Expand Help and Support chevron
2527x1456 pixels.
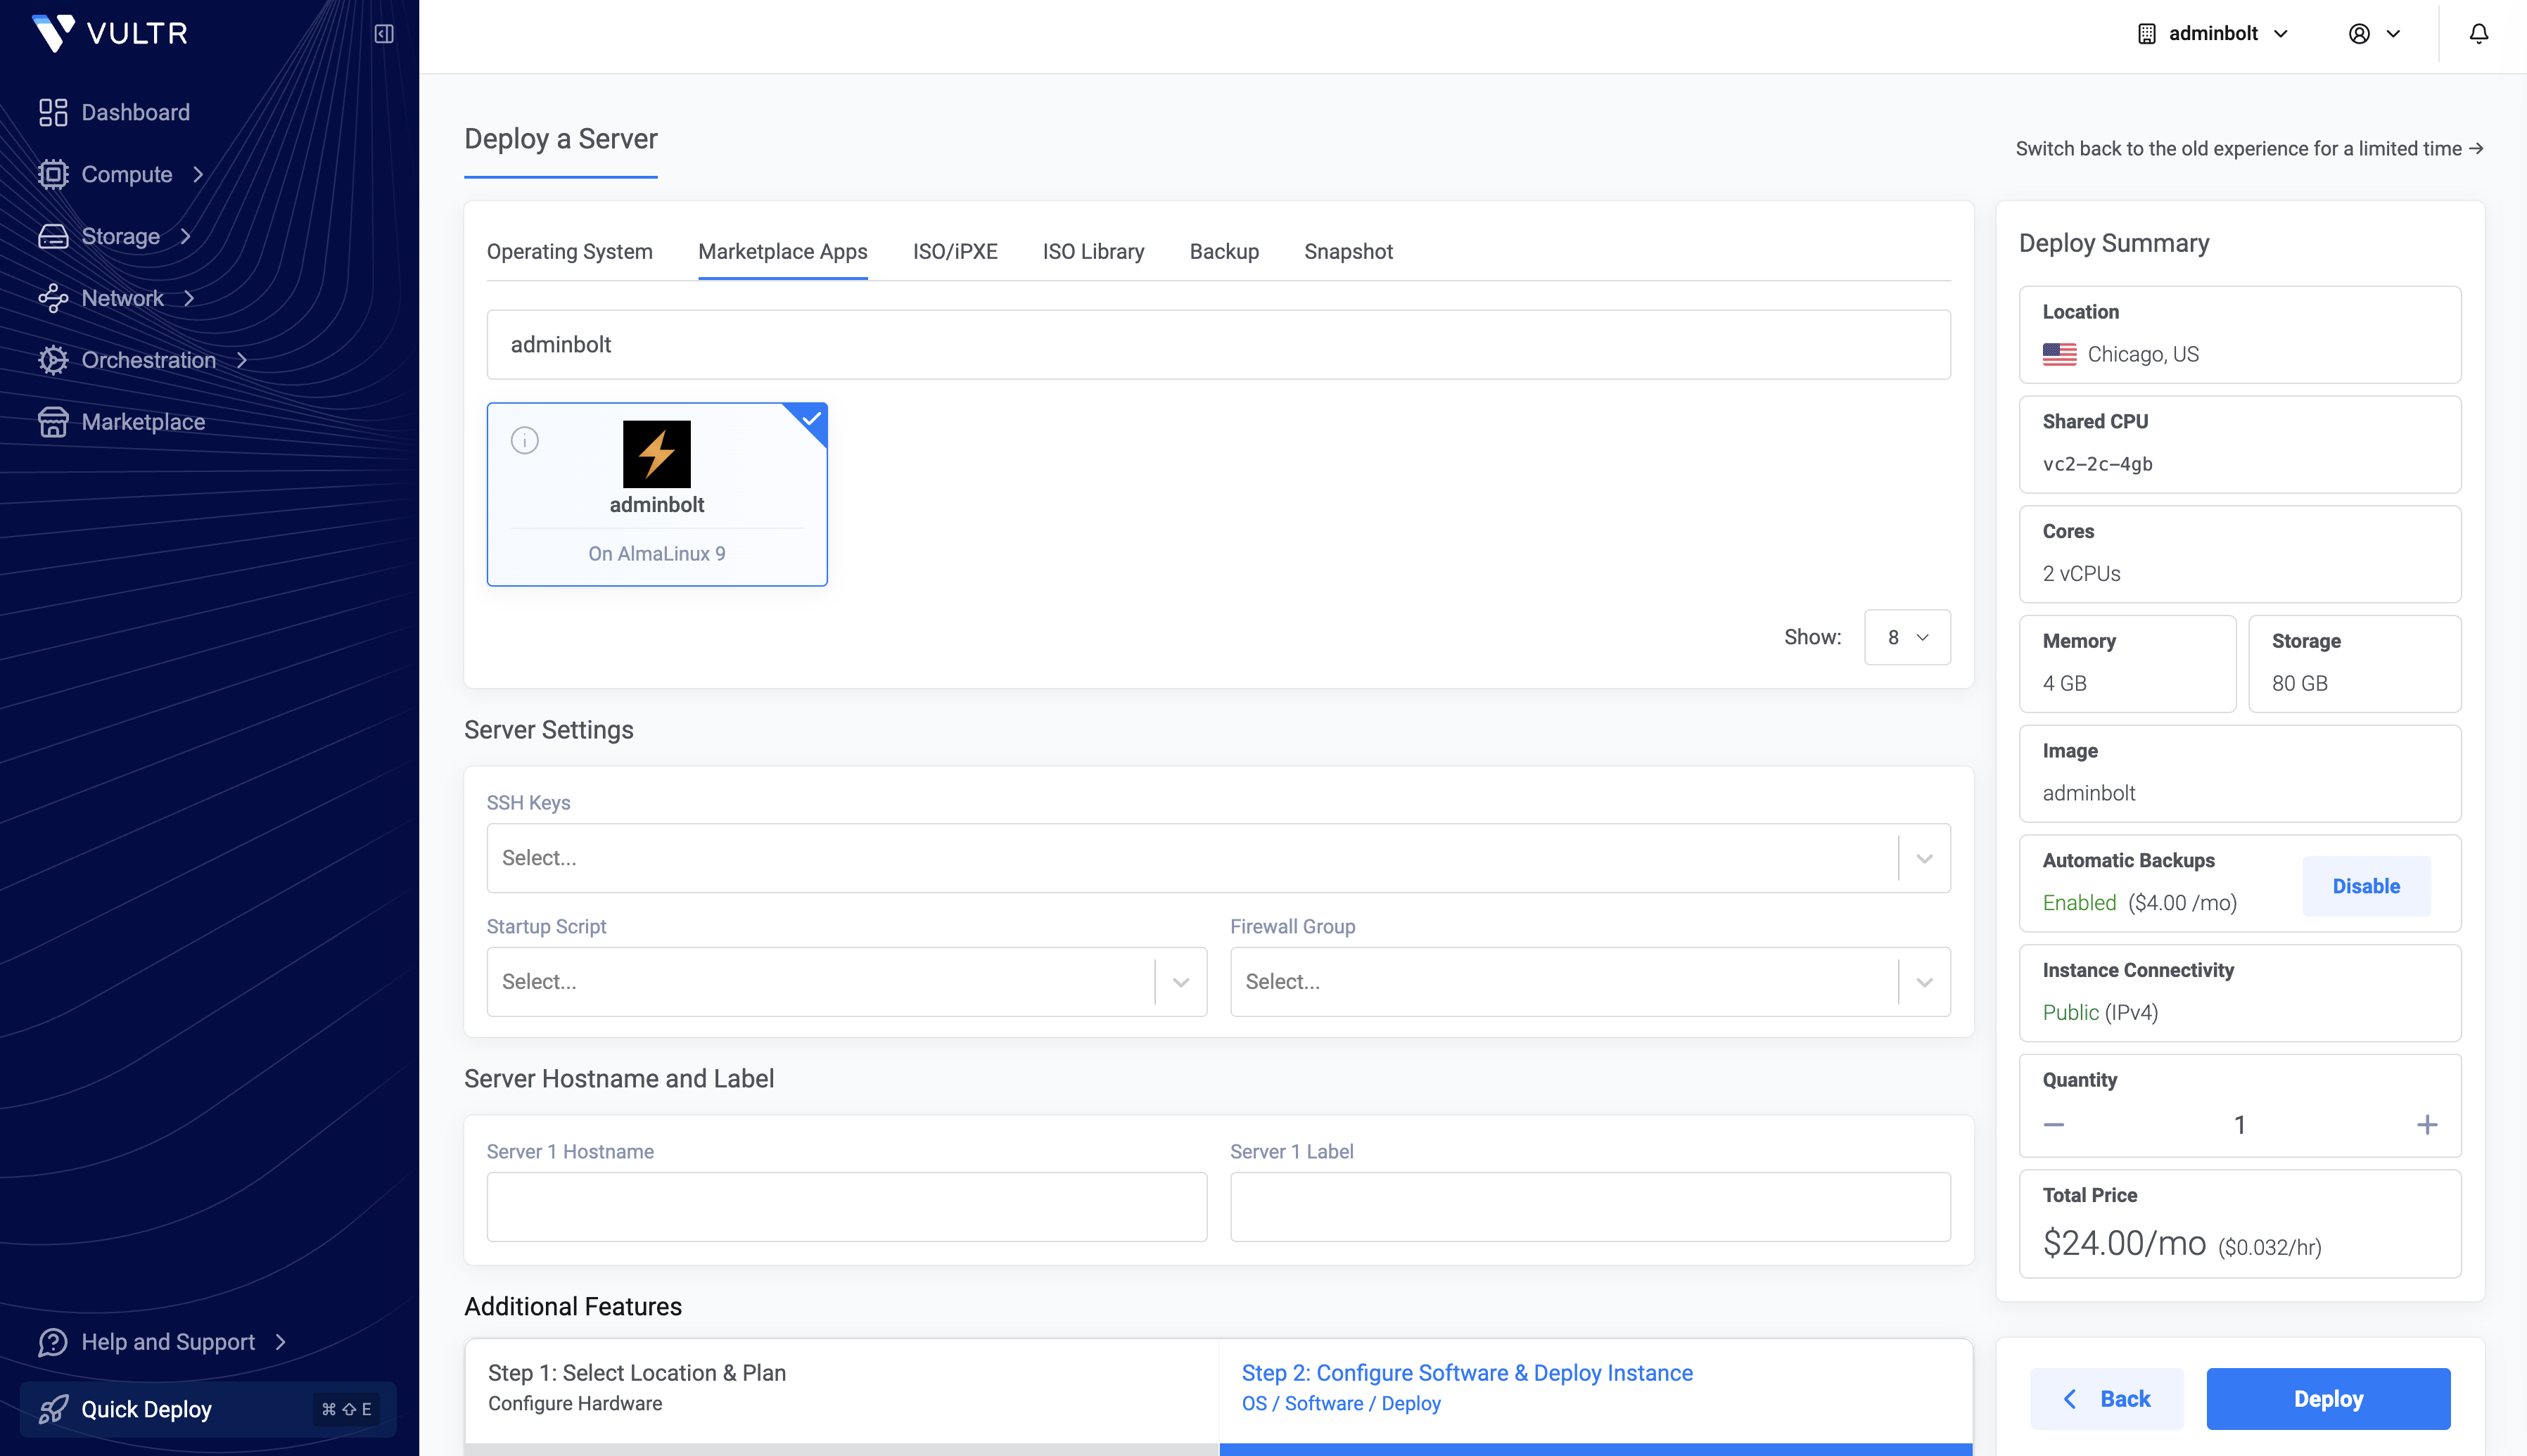[x=281, y=1342]
